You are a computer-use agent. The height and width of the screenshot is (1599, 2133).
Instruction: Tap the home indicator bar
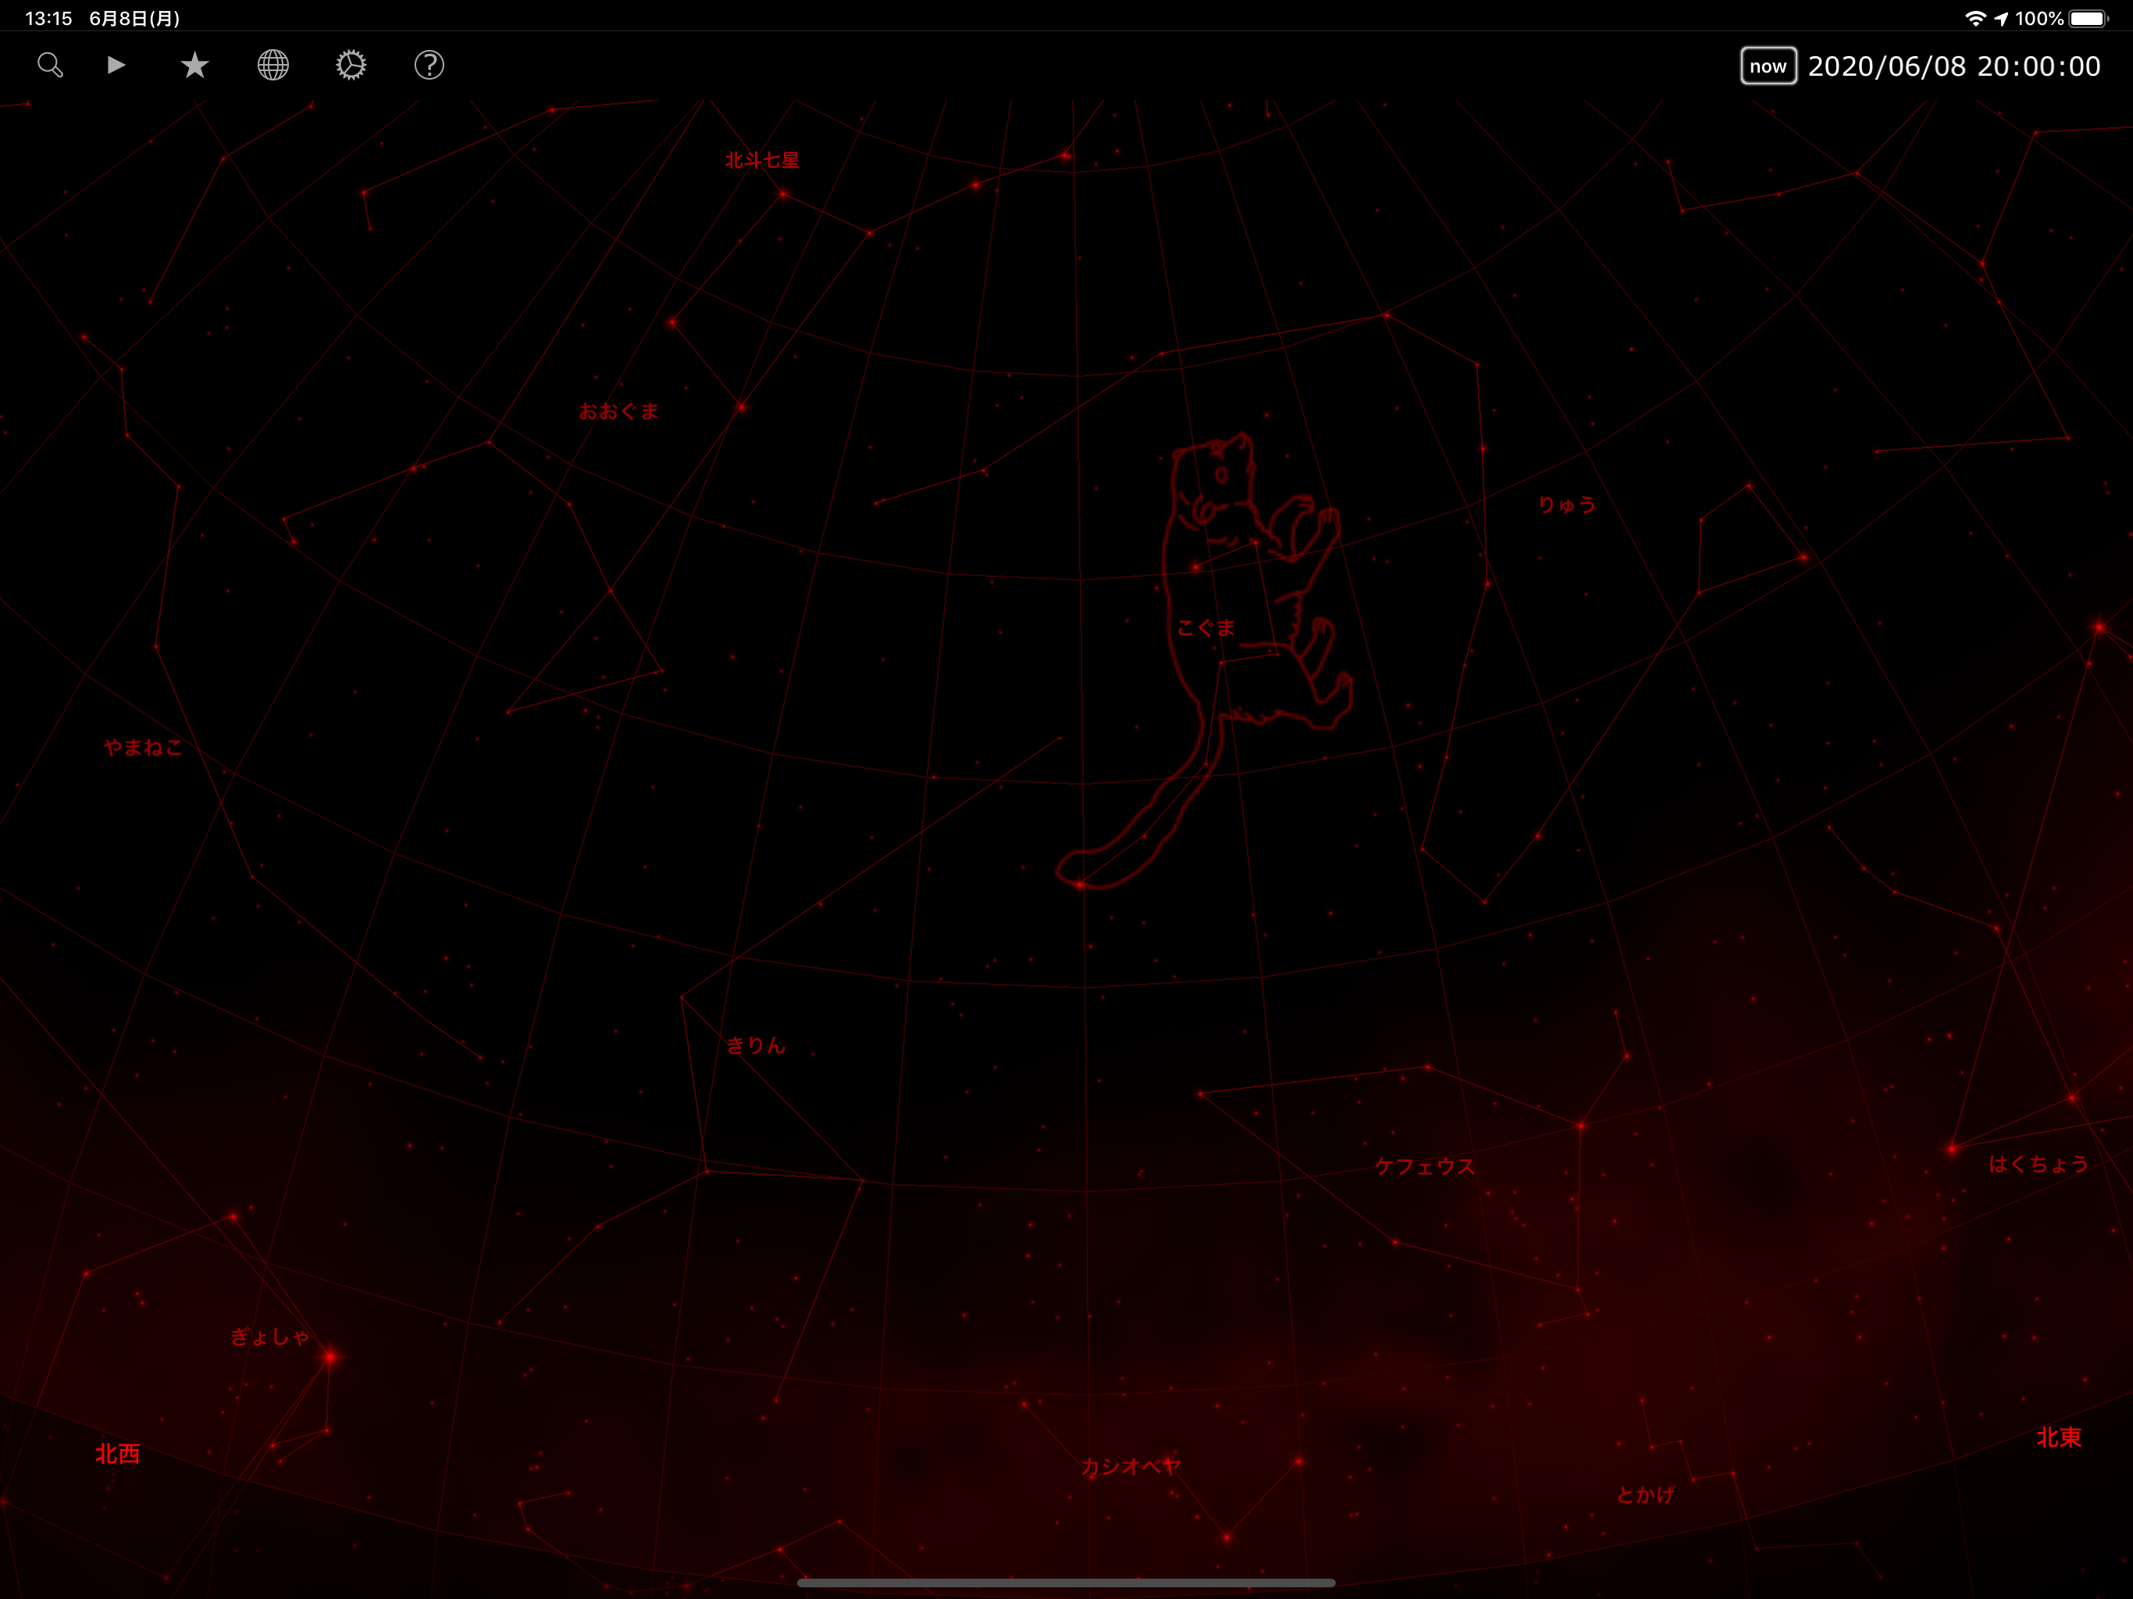[1066, 1583]
